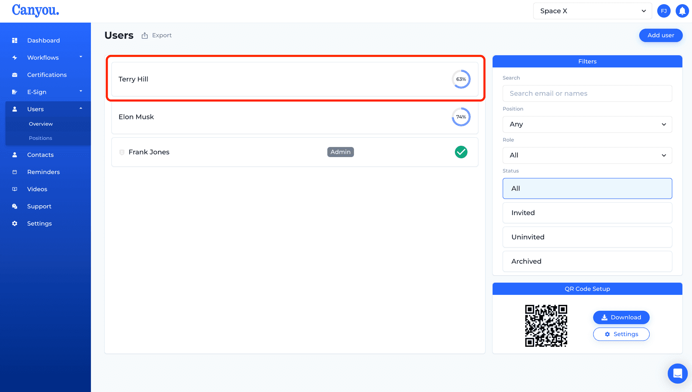Open Reminders in sidebar

point(44,172)
